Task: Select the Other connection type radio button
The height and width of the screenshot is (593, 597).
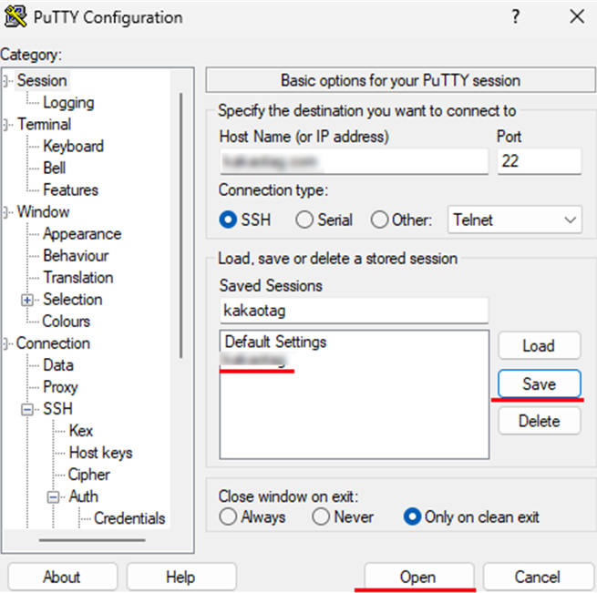Action: (x=379, y=220)
